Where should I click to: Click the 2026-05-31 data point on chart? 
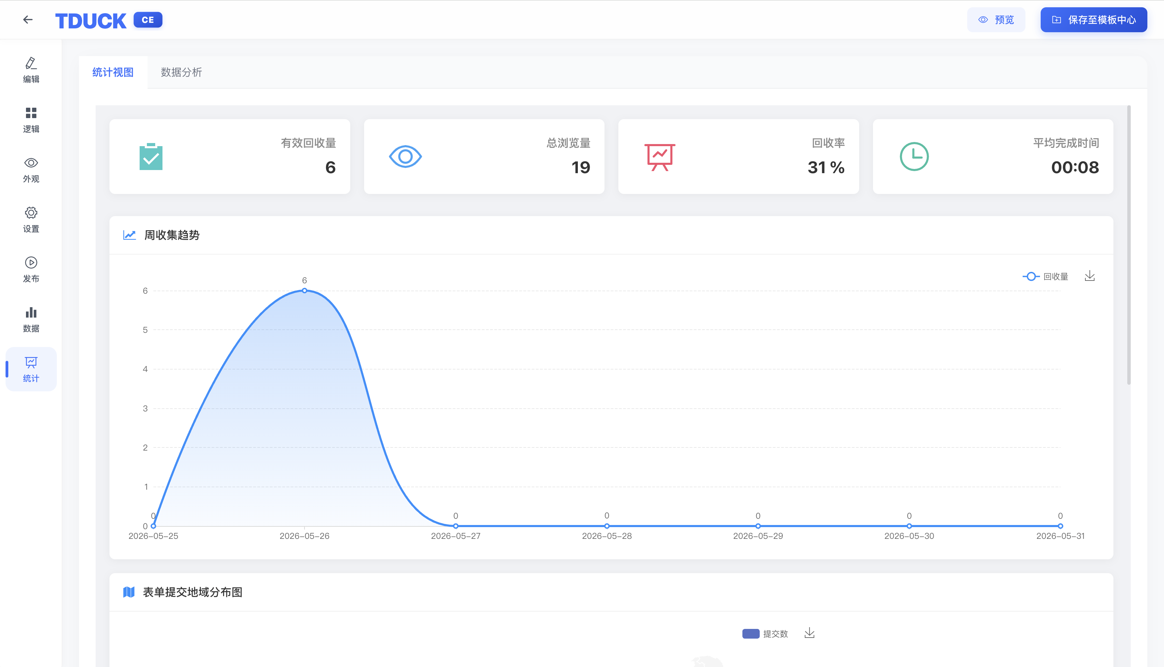pos(1060,526)
